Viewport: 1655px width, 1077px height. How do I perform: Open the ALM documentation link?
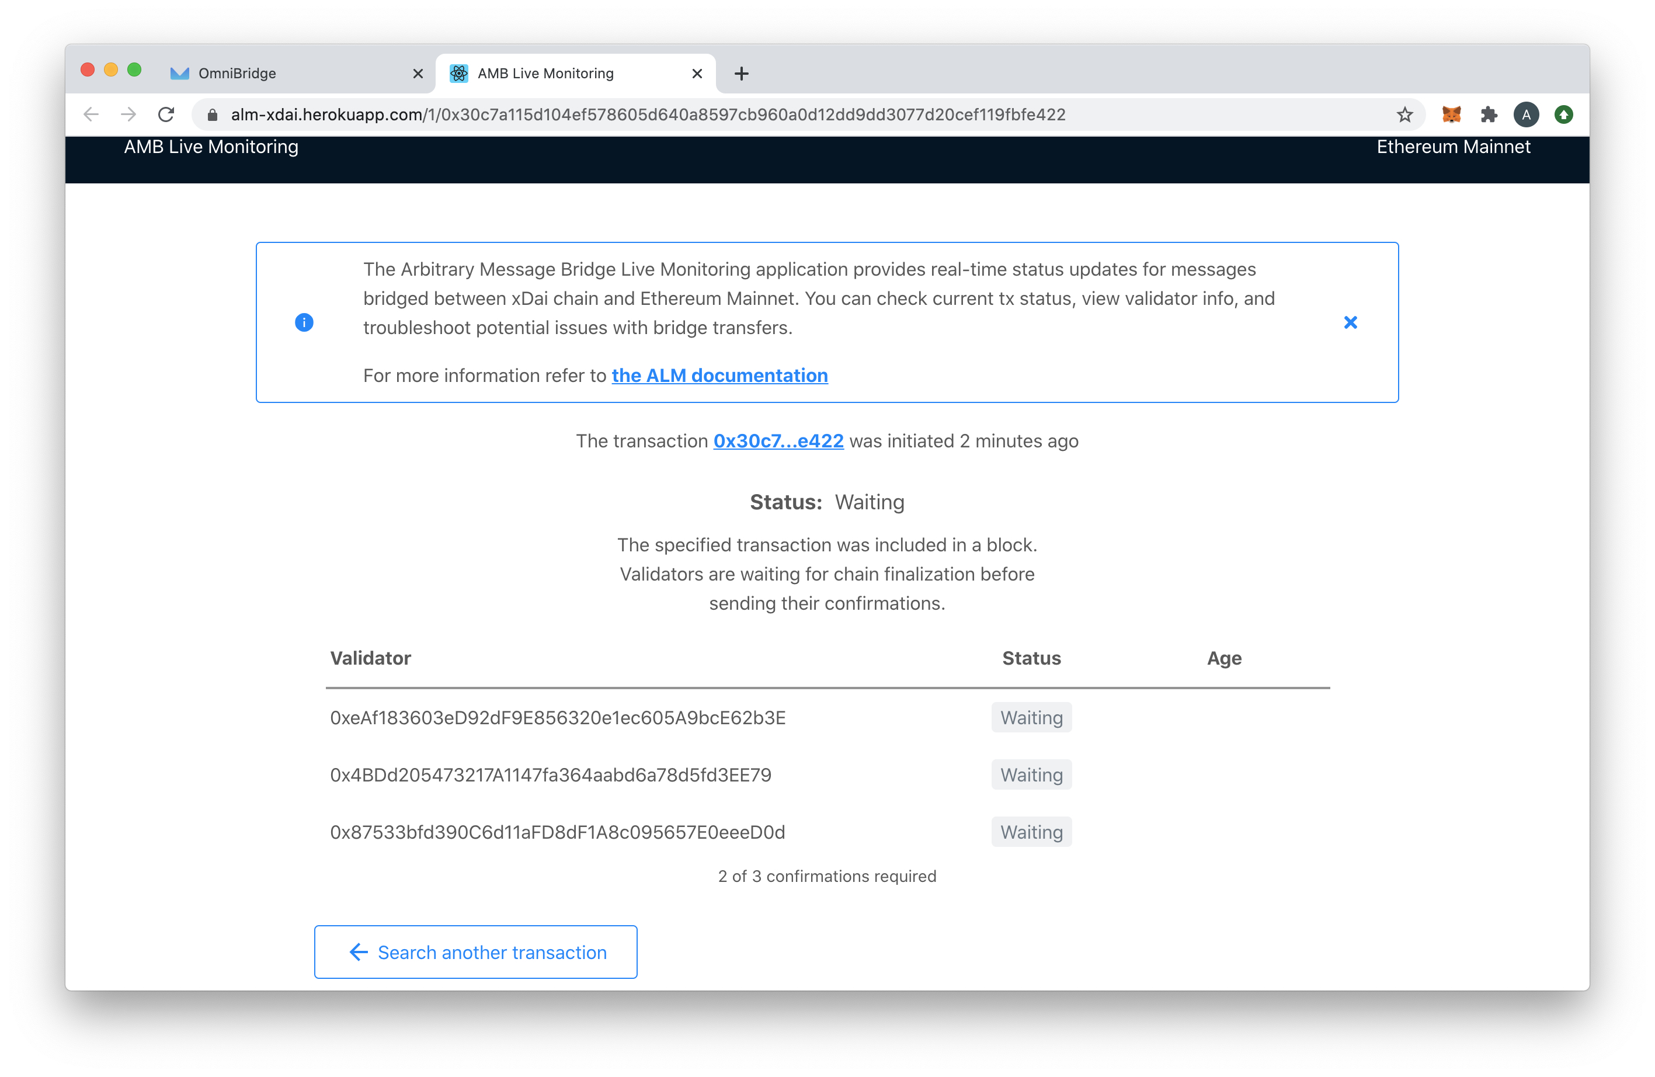click(x=719, y=376)
